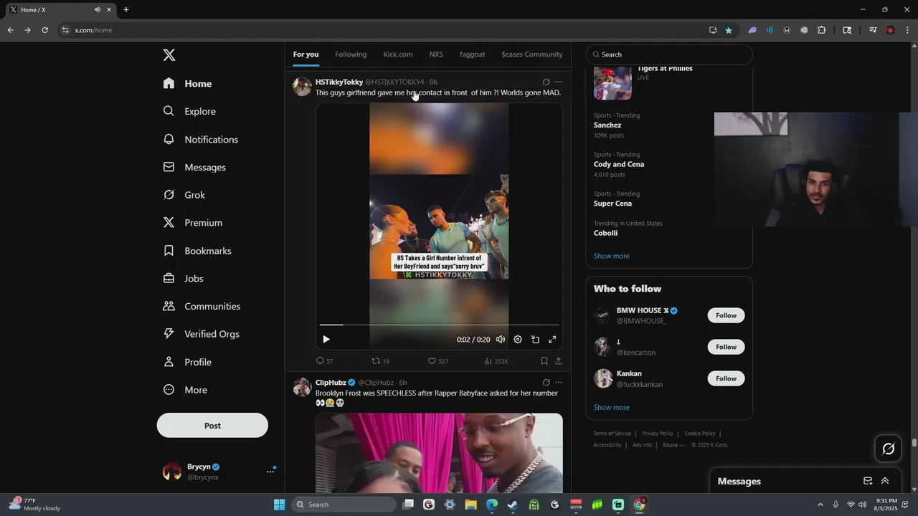Open Notifications in the sidebar
The image size is (918, 516).
200,139
